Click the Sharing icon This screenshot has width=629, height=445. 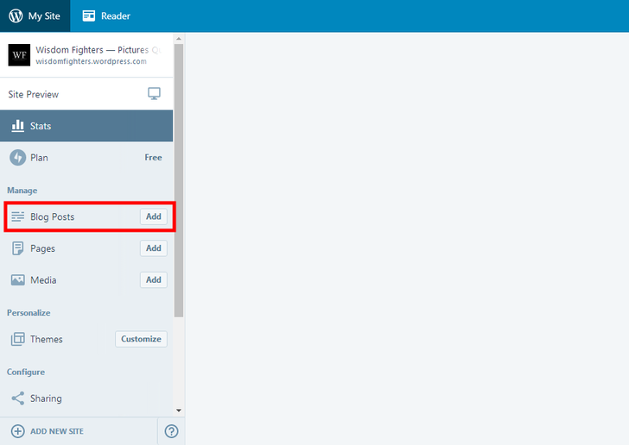point(17,398)
